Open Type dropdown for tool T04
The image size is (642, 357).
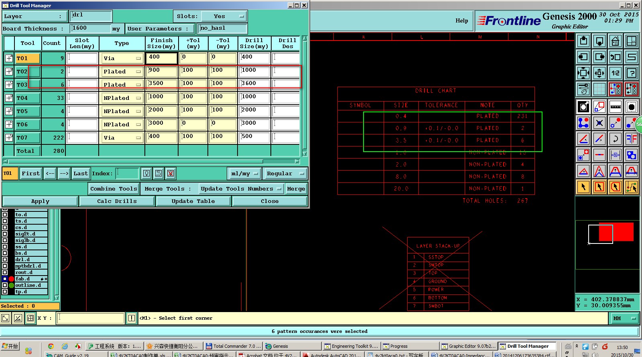[x=122, y=98]
